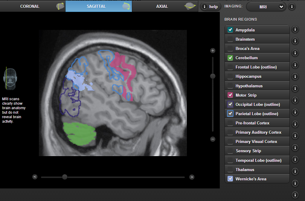Image resolution: width=305 pixels, height=201 pixels.
Task: Click the vertical zoom slider handle
Action: coord(213,76)
